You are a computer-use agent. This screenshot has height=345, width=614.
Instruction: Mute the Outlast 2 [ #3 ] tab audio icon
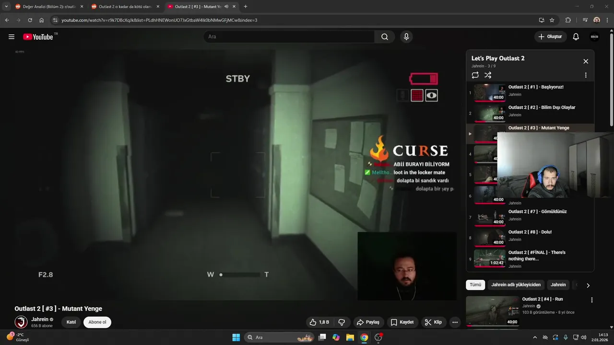pyautogui.click(x=226, y=7)
